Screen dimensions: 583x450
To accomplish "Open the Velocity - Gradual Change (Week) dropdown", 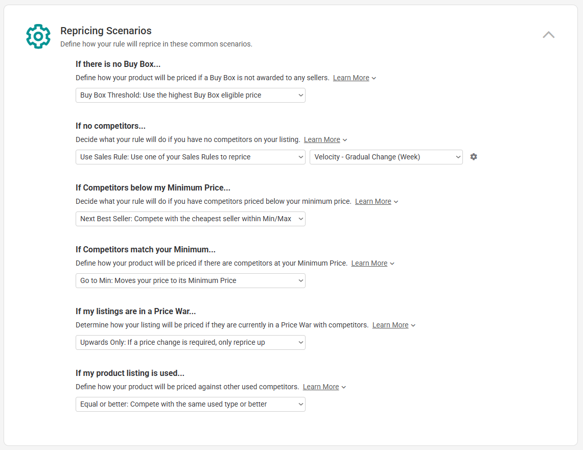I will click(x=386, y=157).
